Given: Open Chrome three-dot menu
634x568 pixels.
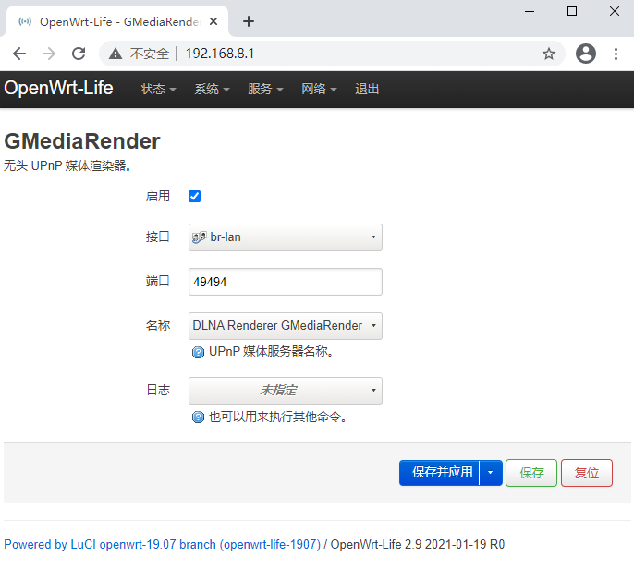Looking at the screenshot, I should point(616,54).
